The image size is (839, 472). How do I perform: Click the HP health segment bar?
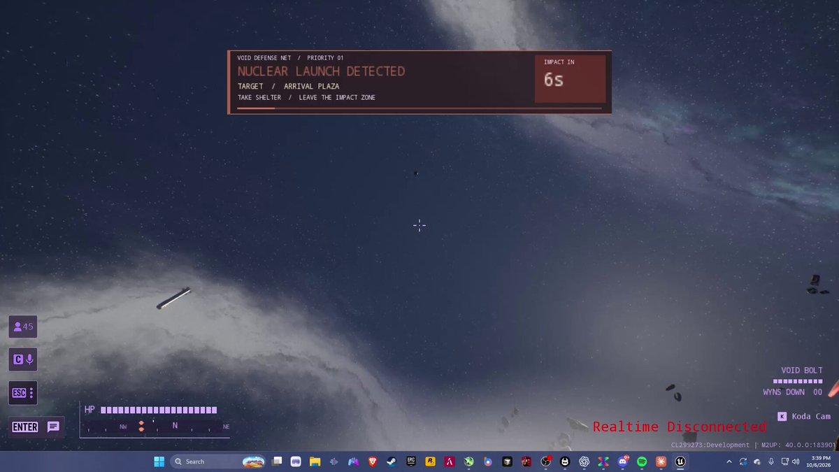pyautogui.click(x=159, y=410)
